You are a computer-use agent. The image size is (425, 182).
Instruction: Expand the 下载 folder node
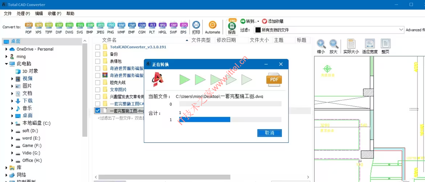tap(12, 101)
